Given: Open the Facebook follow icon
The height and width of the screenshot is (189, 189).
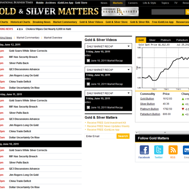Looking at the screenshot, I should tap(144, 150).
